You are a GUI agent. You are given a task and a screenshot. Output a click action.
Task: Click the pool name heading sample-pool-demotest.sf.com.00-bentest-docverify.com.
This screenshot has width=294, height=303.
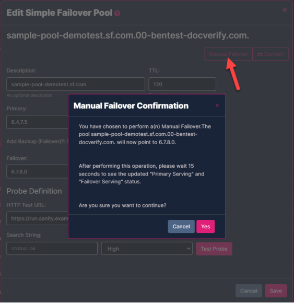[128, 36]
